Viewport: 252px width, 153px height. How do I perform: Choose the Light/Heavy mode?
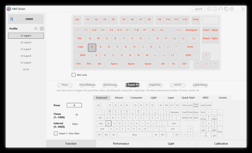click(x=200, y=85)
